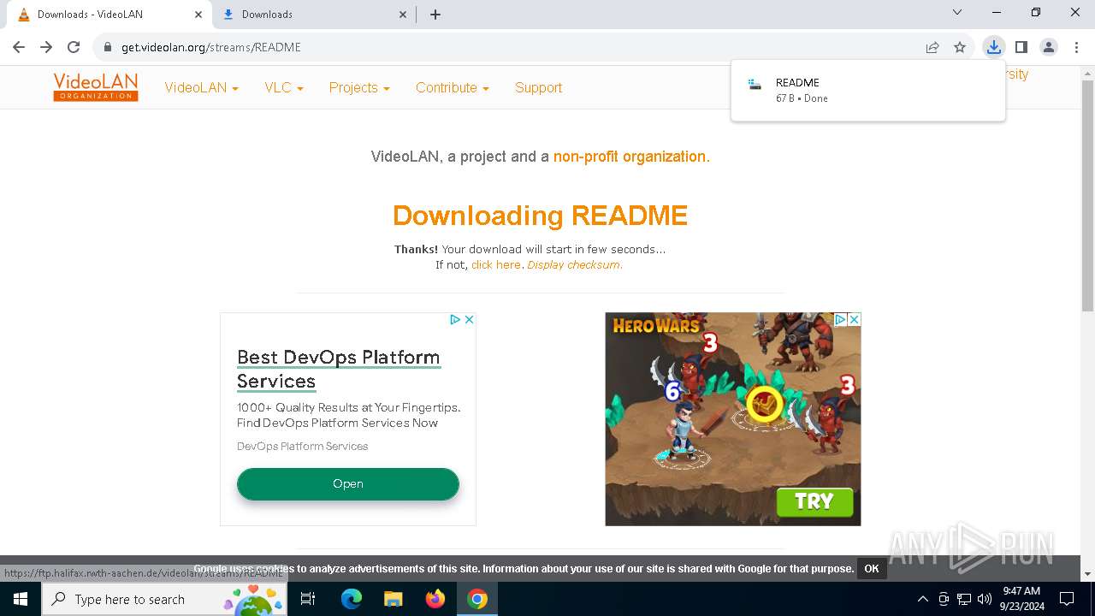
Task: Open volume control in system tray
Action: click(x=985, y=599)
